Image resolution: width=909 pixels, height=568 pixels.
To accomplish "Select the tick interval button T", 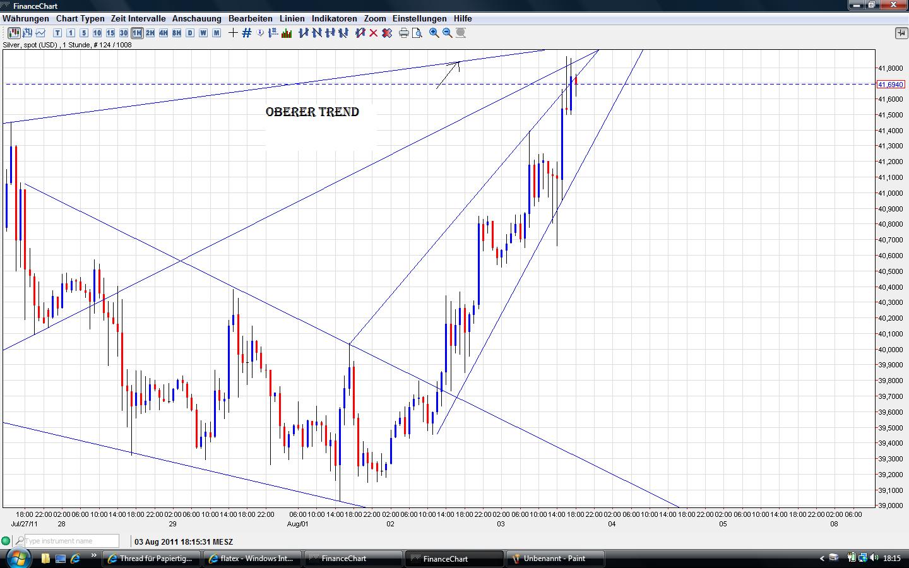I will [x=57, y=33].
